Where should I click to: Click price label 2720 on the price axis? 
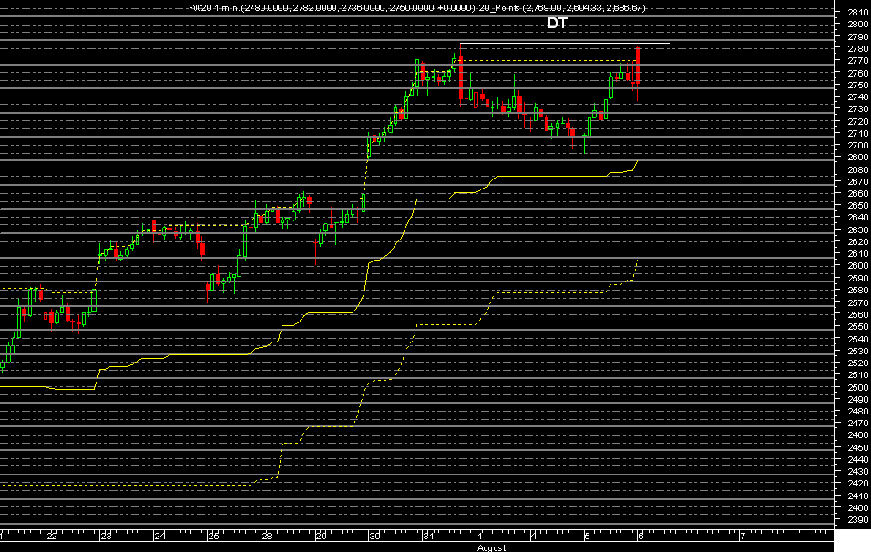859,121
